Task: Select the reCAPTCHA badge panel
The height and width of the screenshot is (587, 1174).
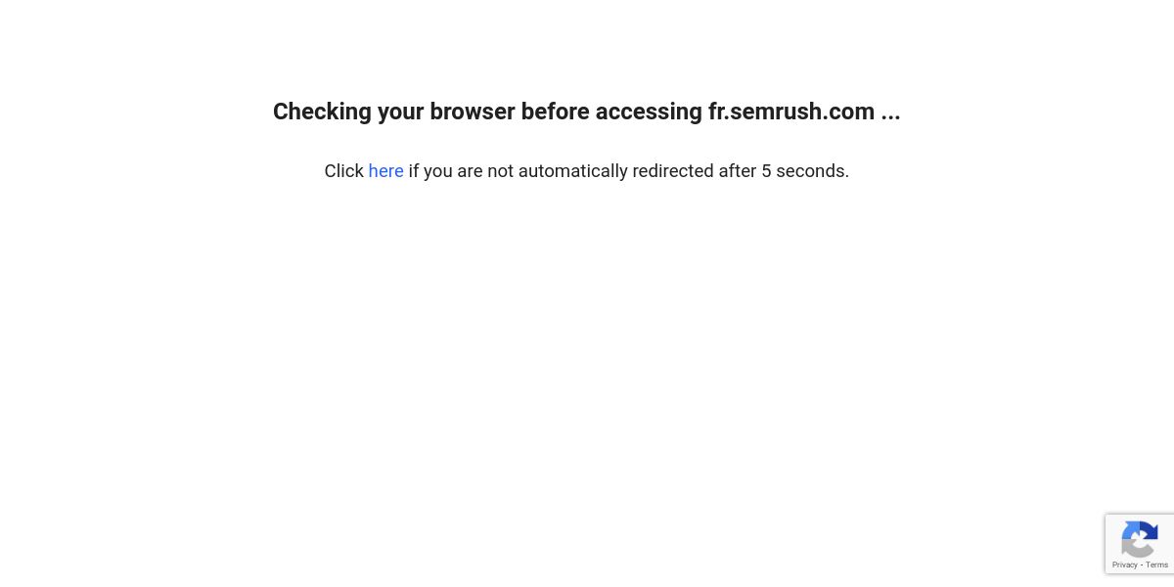Action: (1140, 544)
